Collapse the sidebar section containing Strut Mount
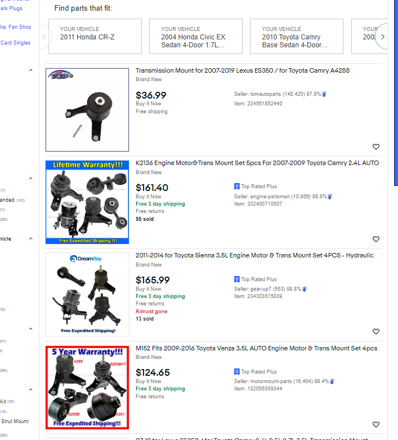This screenshot has height=440, width=398. click(30, 389)
